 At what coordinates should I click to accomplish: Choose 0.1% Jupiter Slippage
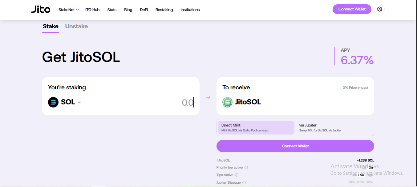(x=351, y=183)
